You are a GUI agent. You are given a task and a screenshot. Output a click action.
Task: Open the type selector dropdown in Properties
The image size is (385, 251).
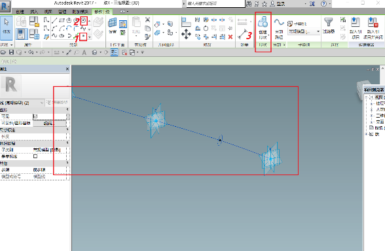pos(22,103)
